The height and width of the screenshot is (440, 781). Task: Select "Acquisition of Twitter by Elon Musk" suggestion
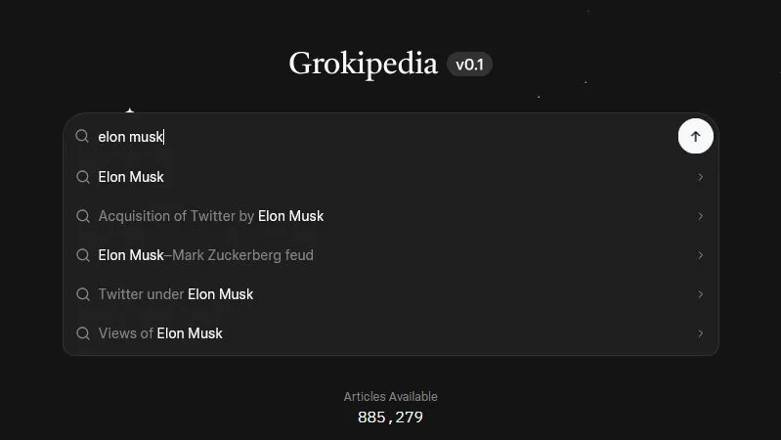211,216
